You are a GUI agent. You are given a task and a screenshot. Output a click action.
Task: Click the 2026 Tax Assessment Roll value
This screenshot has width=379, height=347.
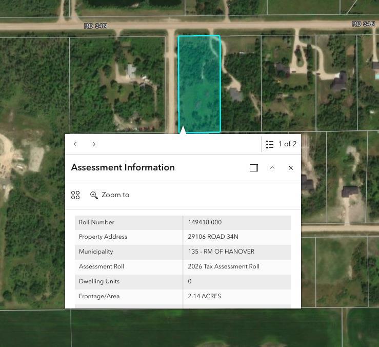(224, 266)
